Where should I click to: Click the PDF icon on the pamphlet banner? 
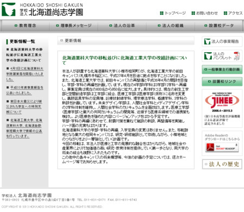tap(236, 56)
